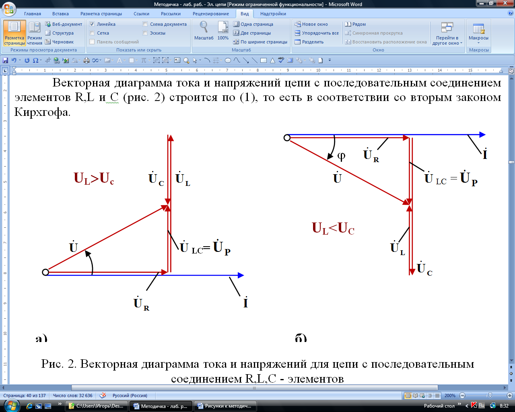Open print preview magnifier icon in toolbar
Viewport: 515px width, 412px height.
tap(186, 60)
